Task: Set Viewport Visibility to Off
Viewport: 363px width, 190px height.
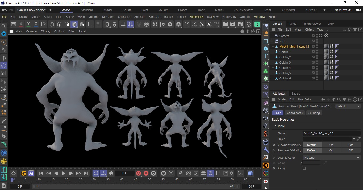Action: (351, 145)
